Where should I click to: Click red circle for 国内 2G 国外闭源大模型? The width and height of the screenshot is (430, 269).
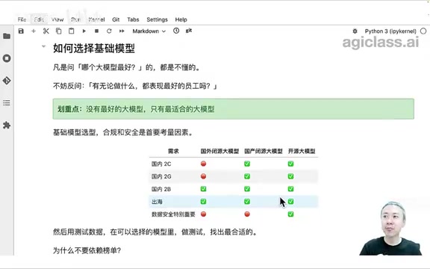pyautogui.click(x=203, y=176)
